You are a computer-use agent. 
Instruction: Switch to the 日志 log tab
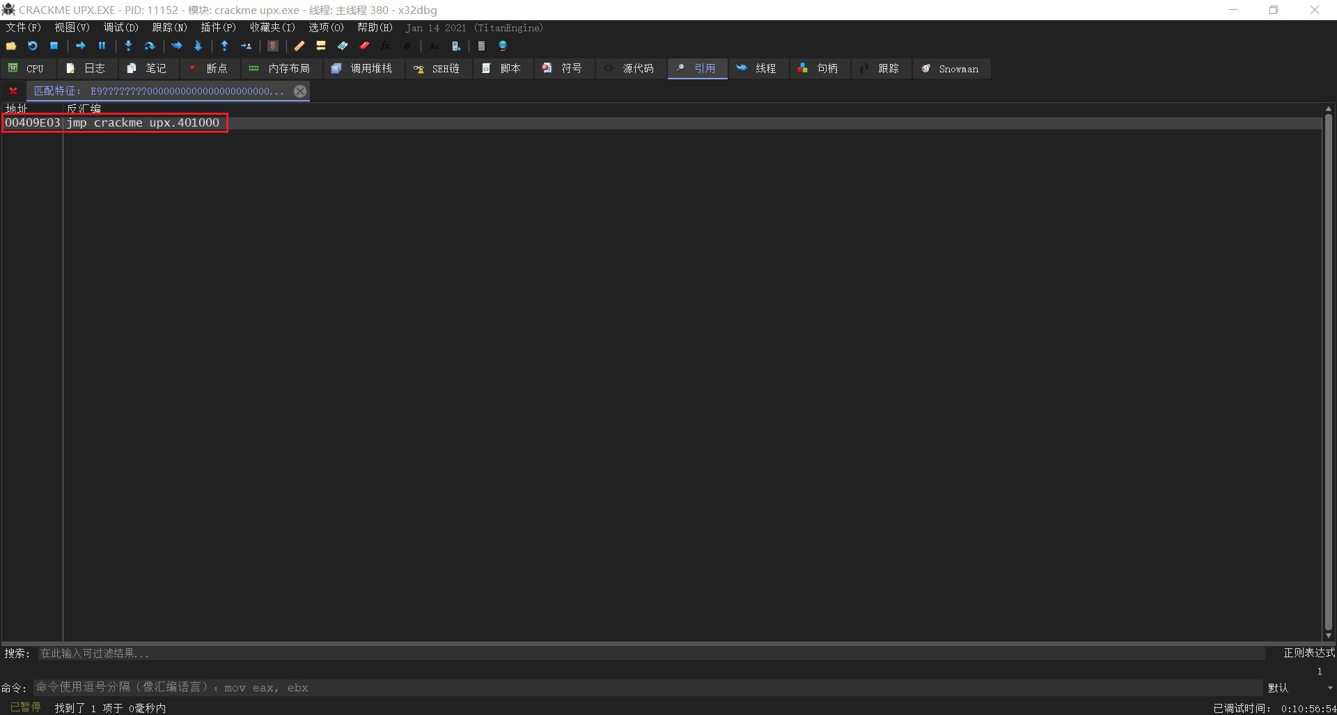click(86, 69)
